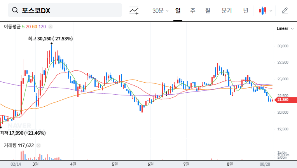Click the 이동평균 indicator label
Viewport: 297px width, 168px height.
[x=12, y=27]
